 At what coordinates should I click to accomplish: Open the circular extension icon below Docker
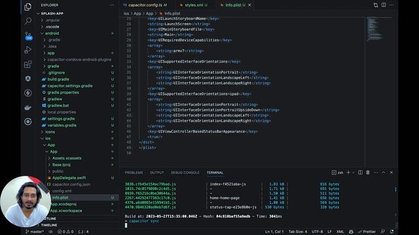click(27, 122)
